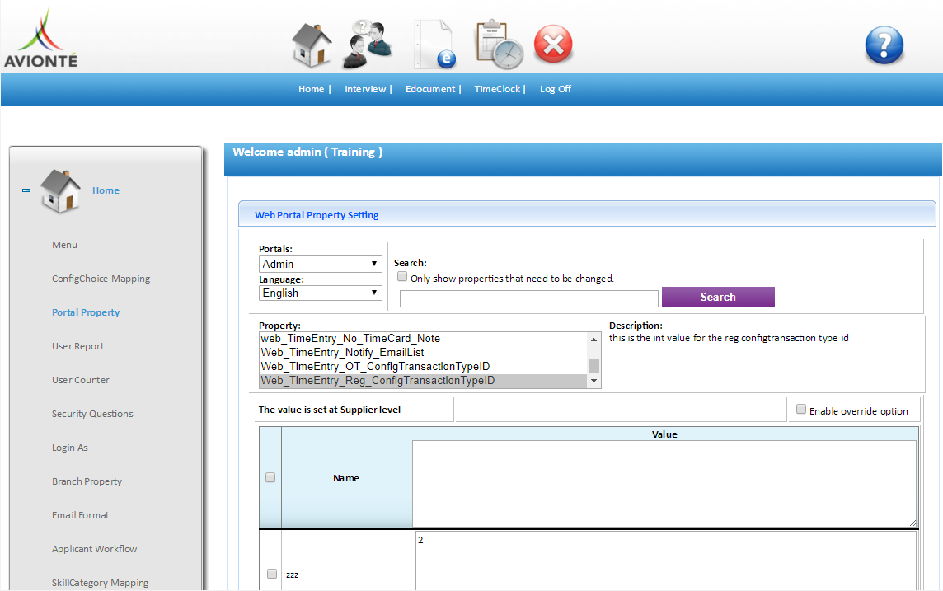Click the property search text field

[529, 299]
